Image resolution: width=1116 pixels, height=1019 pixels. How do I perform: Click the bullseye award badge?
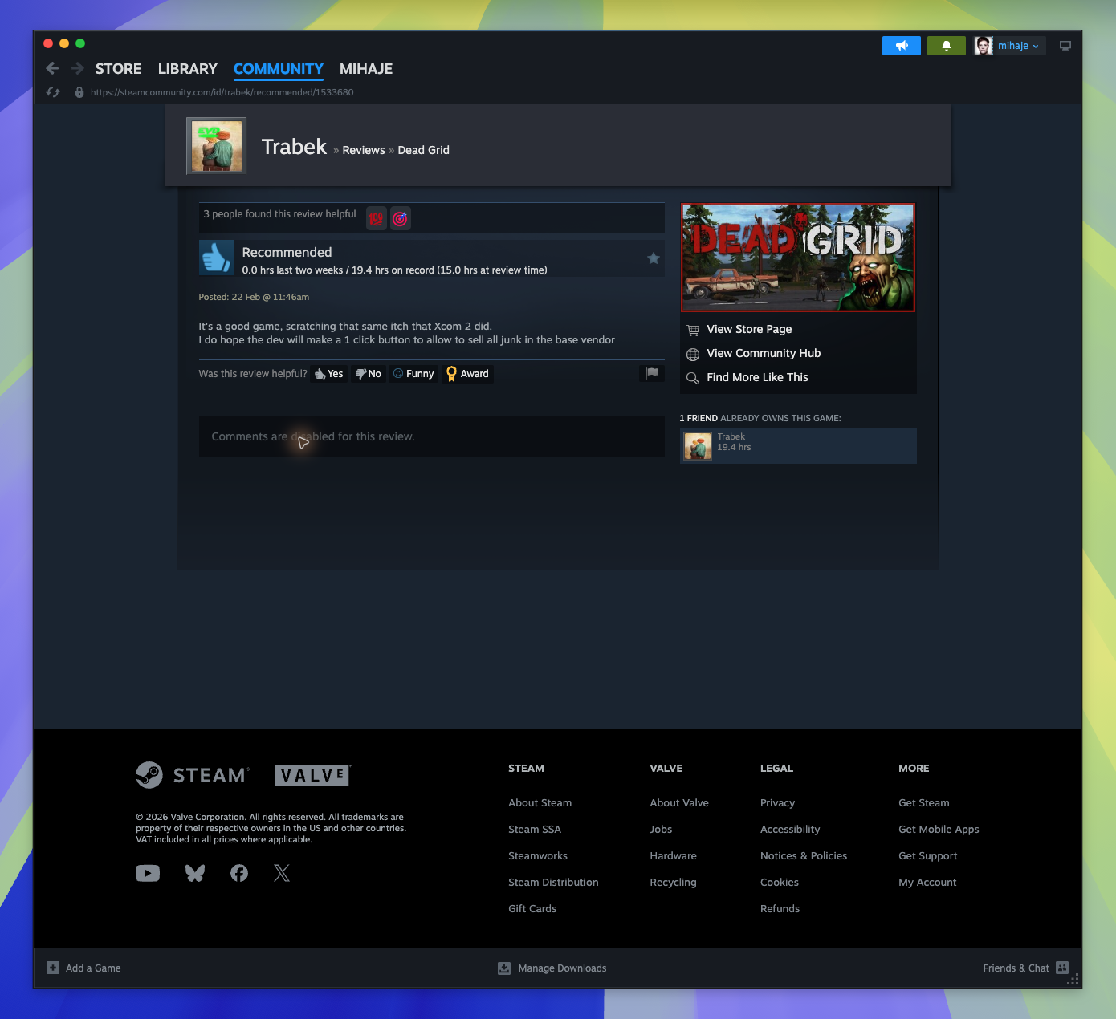[401, 218]
